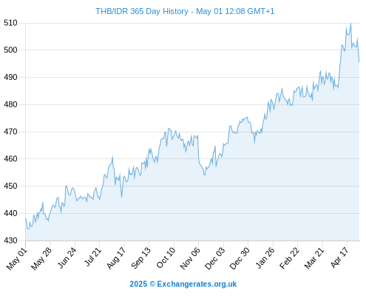
Task: Click the 510 y-axis value label
Action: pos(10,23)
